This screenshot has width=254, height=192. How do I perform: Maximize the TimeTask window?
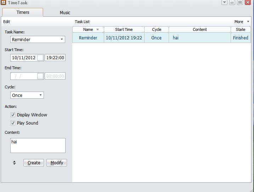point(240,2)
